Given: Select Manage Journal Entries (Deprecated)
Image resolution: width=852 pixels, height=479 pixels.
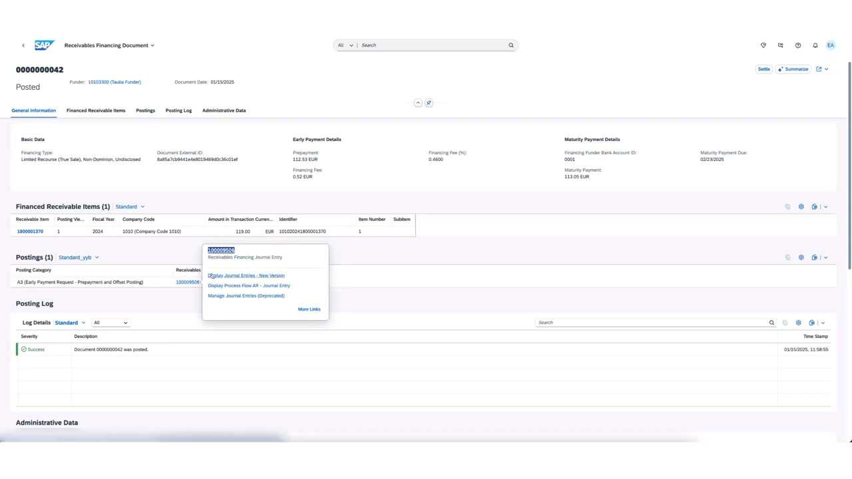Looking at the screenshot, I should pos(246,295).
